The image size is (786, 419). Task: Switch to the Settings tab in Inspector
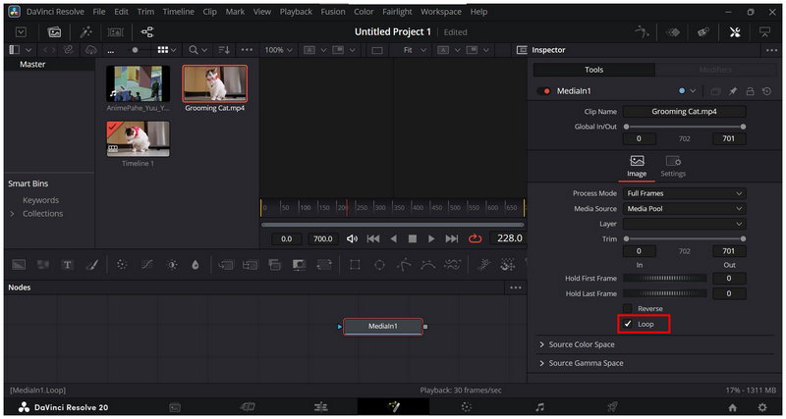coord(673,167)
